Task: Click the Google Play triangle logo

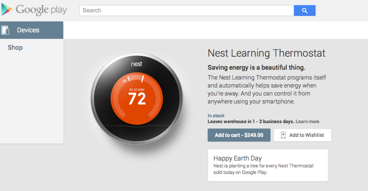Action: tap(7, 9)
